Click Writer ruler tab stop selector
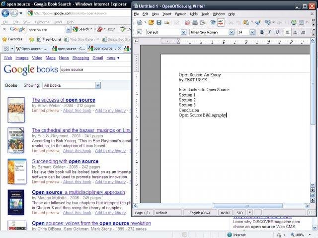 pos(137,41)
